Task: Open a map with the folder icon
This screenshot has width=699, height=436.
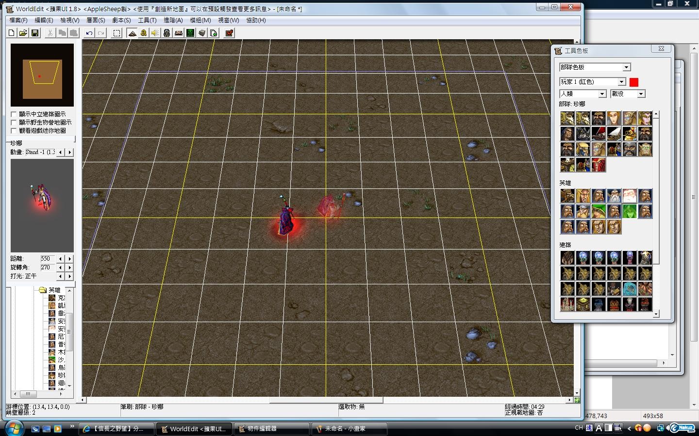Action: pos(23,33)
